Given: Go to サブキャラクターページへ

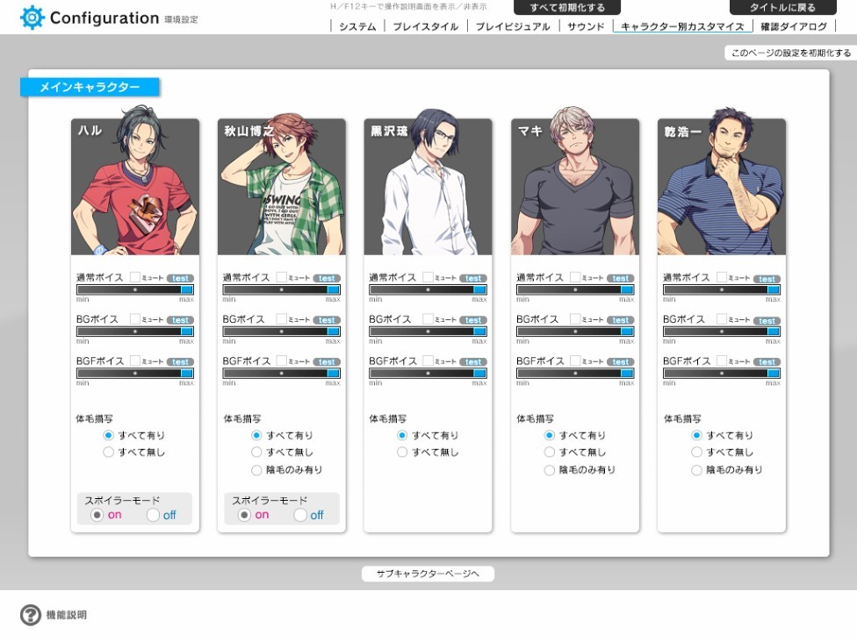Looking at the screenshot, I should click(x=428, y=574).
